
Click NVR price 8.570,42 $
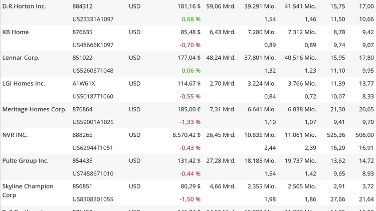186,135
